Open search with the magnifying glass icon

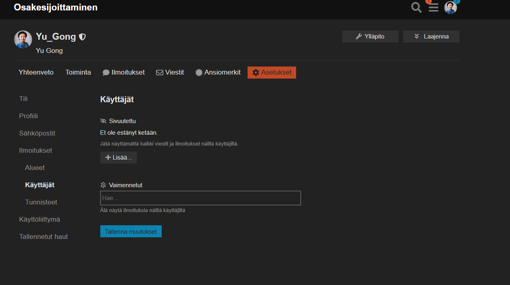tap(417, 8)
